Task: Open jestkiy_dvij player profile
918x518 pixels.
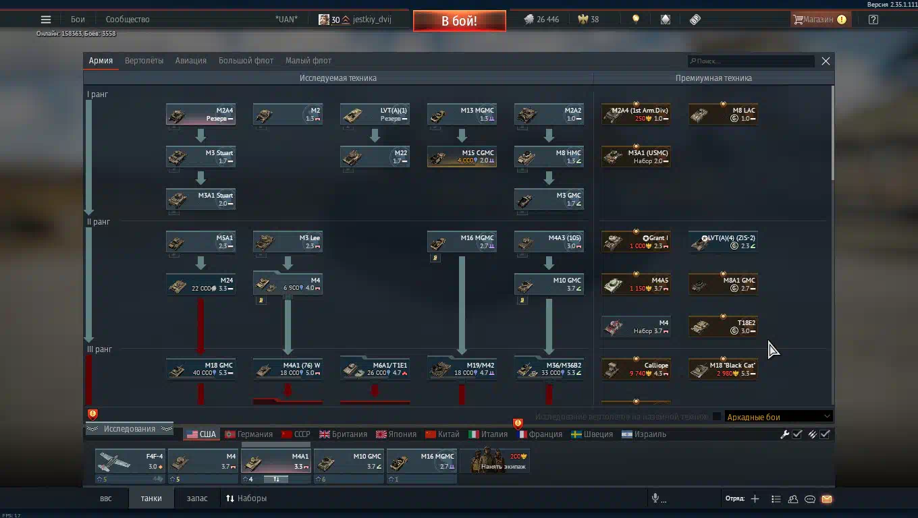Action: pyautogui.click(x=355, y=20)
